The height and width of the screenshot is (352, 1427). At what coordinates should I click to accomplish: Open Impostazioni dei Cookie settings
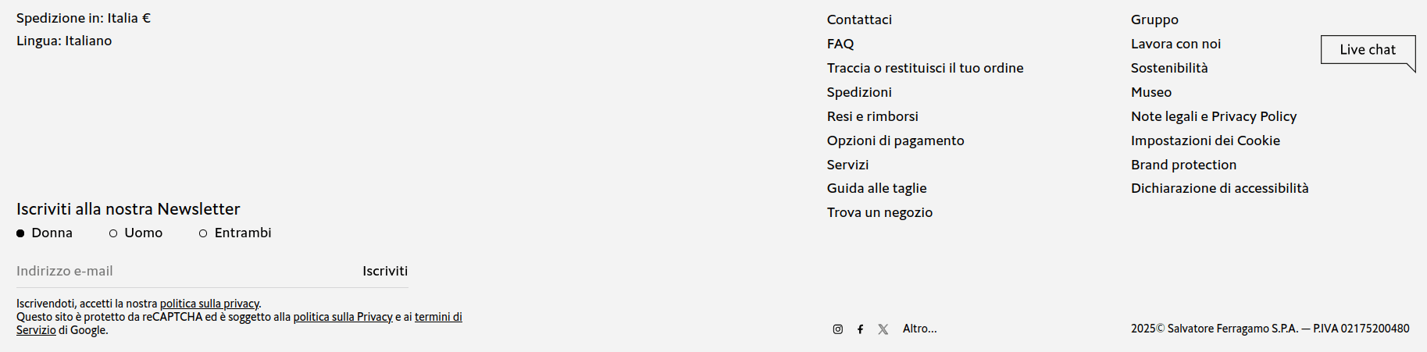tap(1205, 140)
